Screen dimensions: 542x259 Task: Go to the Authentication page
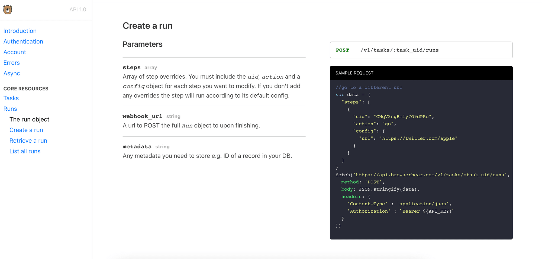pyautogui.click(x=23, y=41)
